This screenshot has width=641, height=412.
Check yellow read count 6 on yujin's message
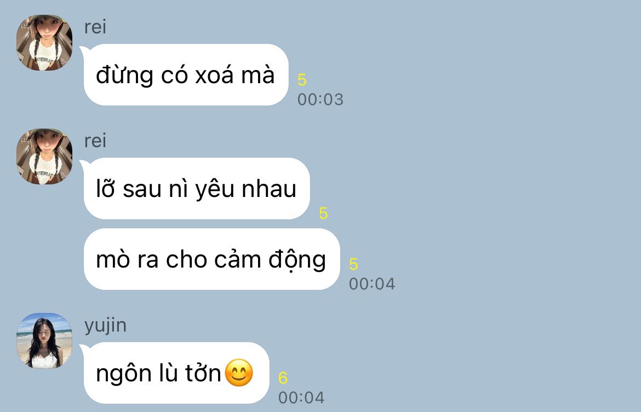tap(283, 378)
